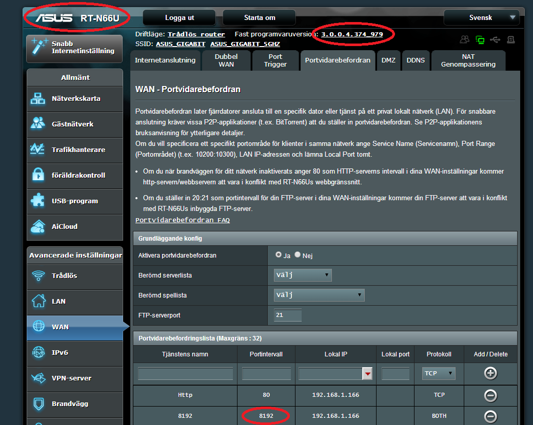Screen dimensions: 533x425
Task: Click the USB-program puzzle piece icon
Action: point(38,200)
